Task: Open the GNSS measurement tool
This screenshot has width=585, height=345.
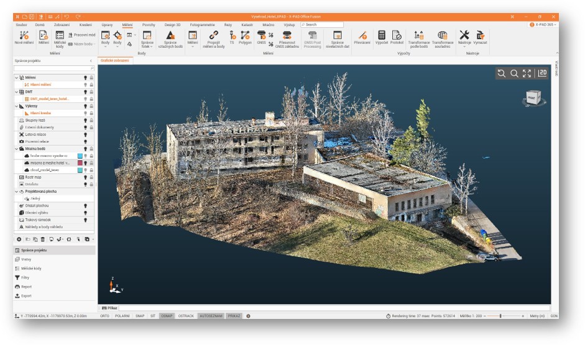Action: click(261, 38)
